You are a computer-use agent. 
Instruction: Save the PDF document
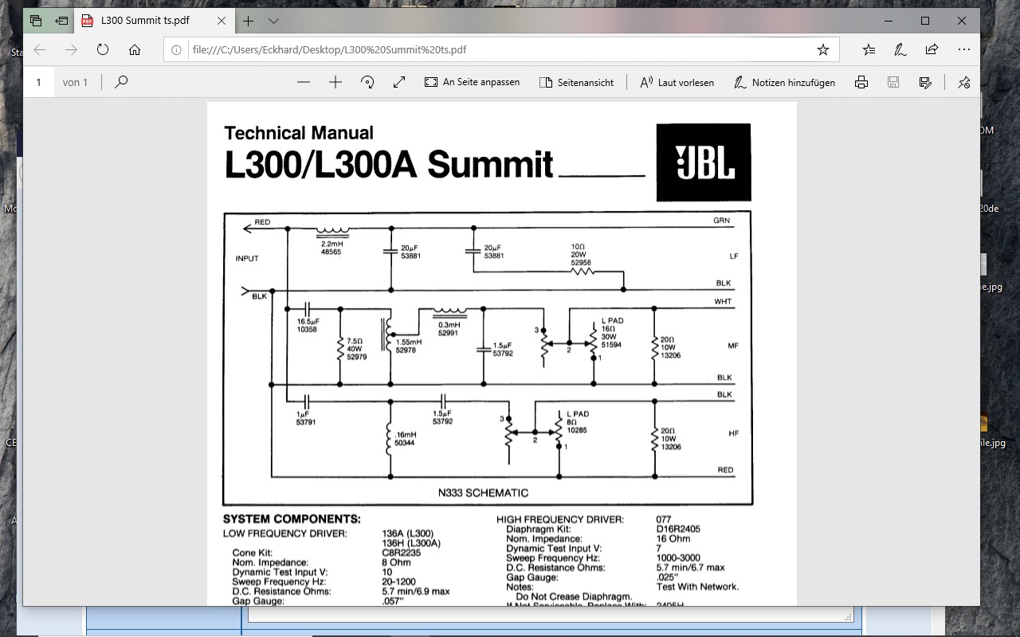click(893, 82)
